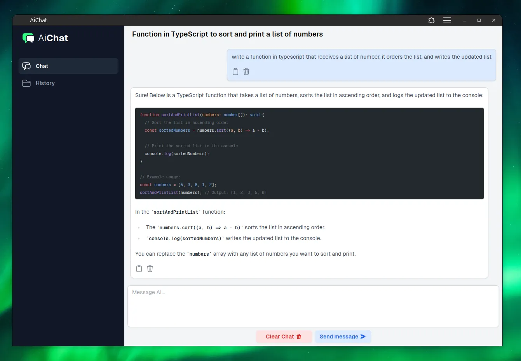Viewport: 521px width, 361px height.
Task: Click the folder icon beside History
Action: pos(26,83)
